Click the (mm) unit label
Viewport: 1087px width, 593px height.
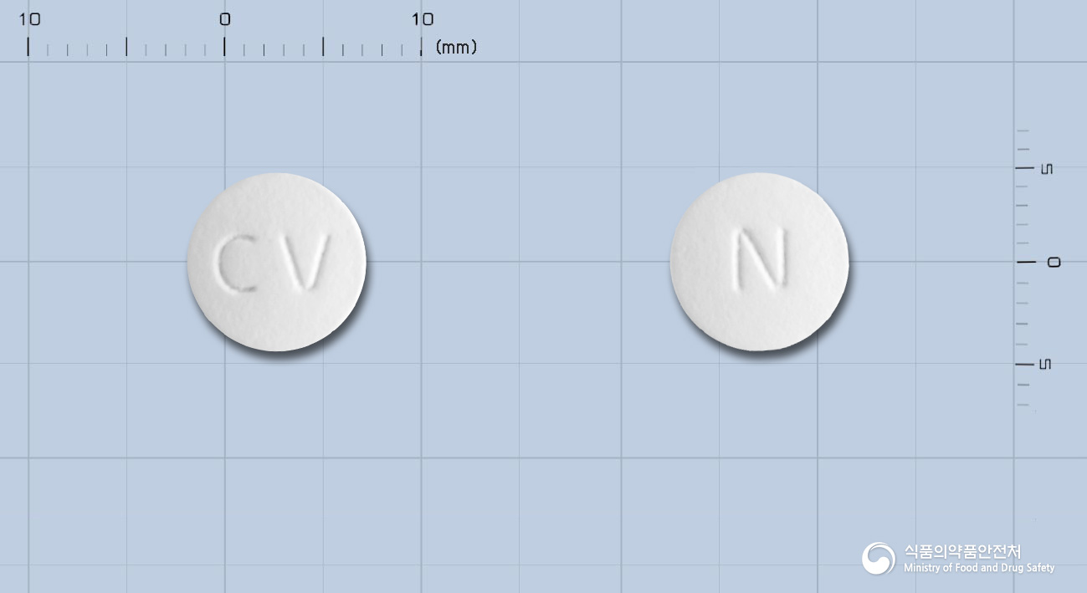[x=456, y=47]
